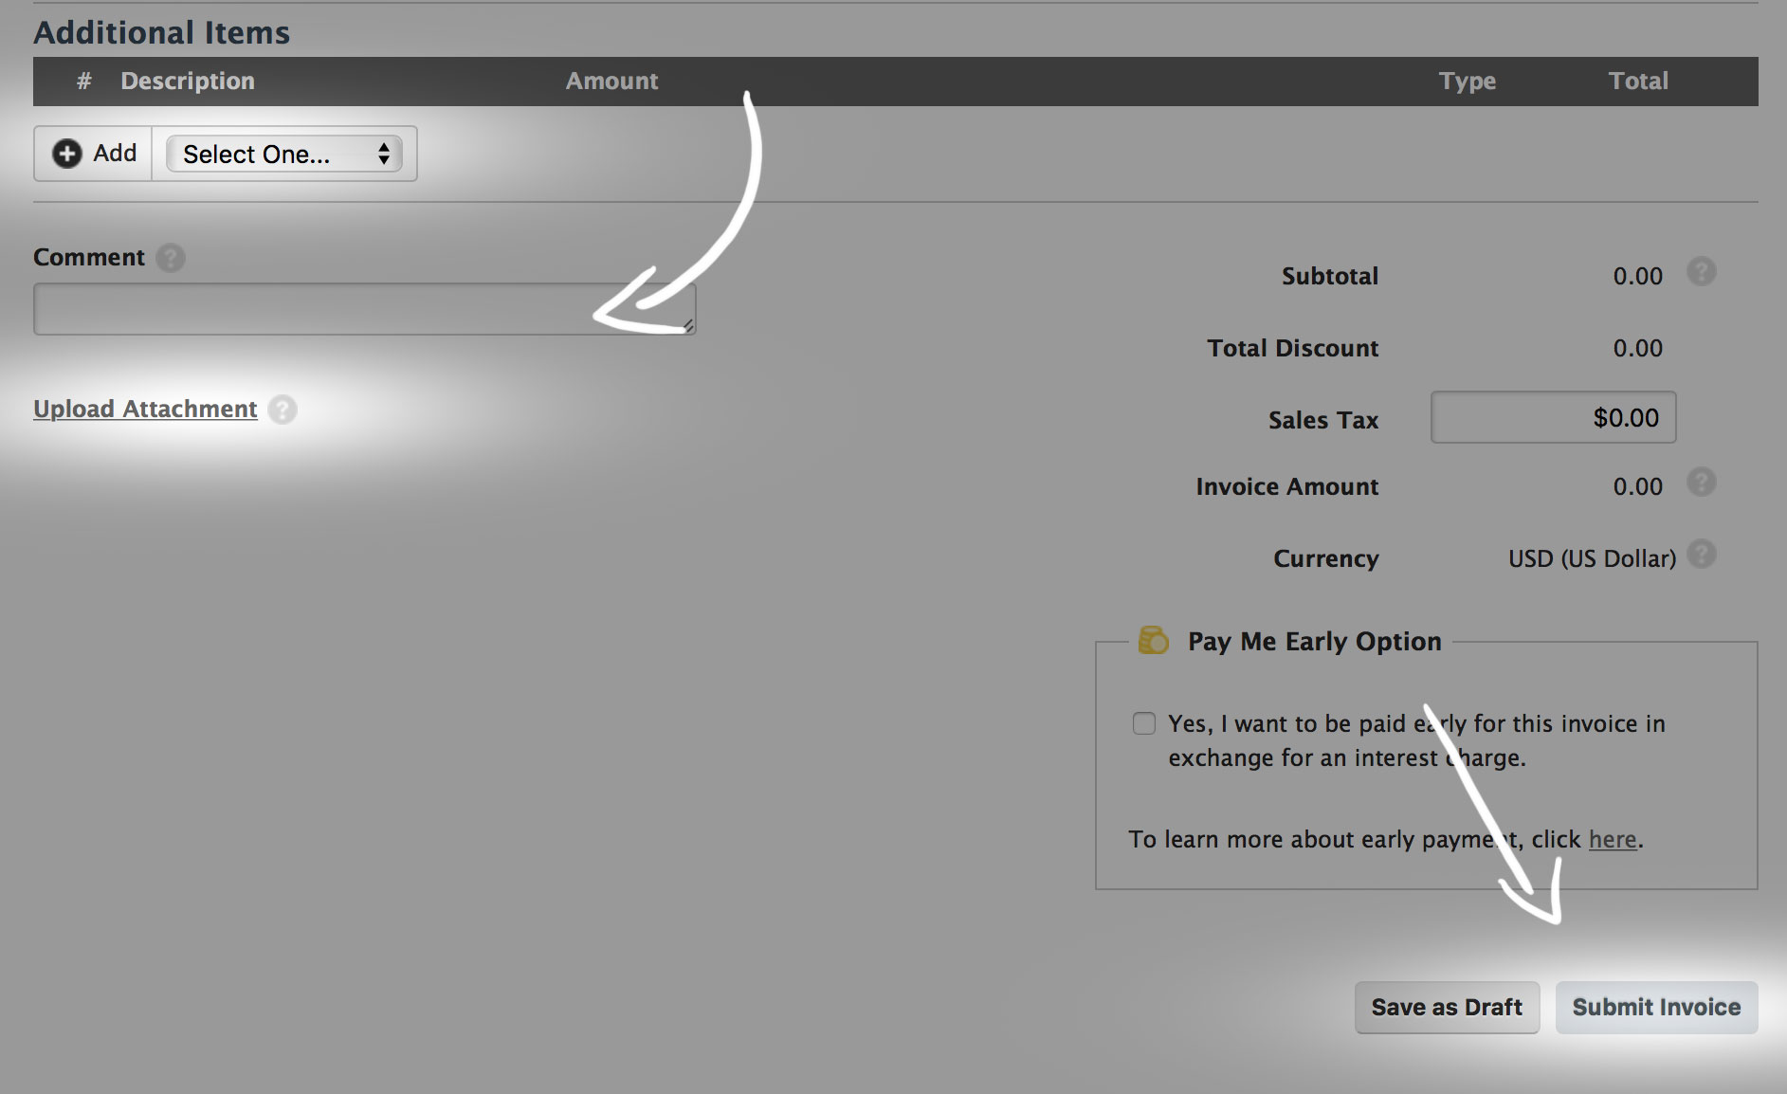Open the Select One dropdown
The width and height of the screenshot is (1787, 1094).
click(x=284, y=154)
